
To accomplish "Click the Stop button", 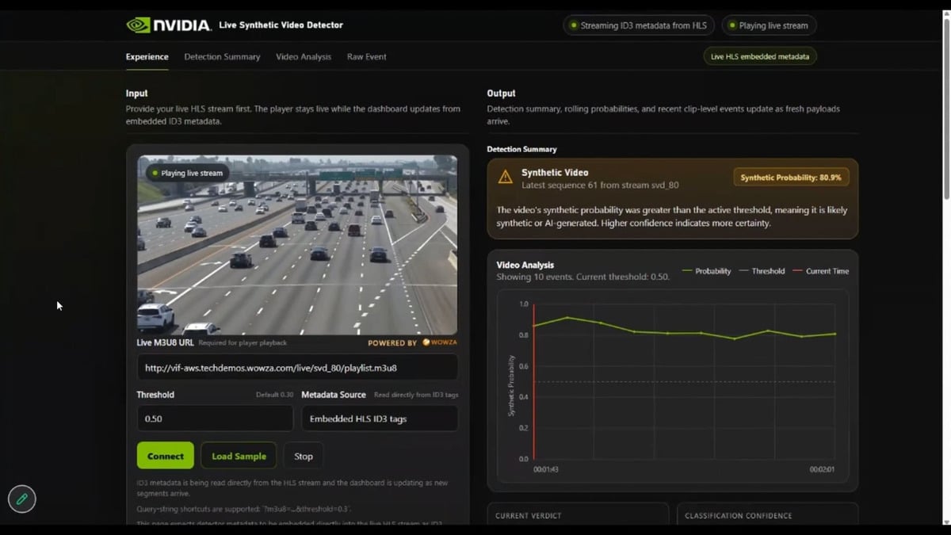I will tap(304, 456).
